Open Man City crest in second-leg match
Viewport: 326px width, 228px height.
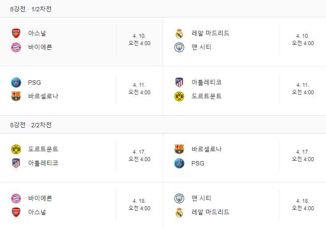pos(179,198)
